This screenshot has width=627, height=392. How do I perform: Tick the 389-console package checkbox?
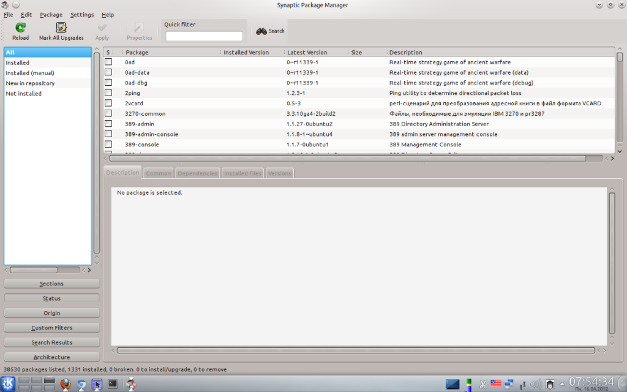point(108,144)
